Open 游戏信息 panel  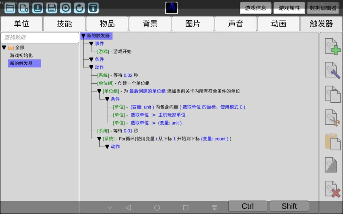click(255, 8)
